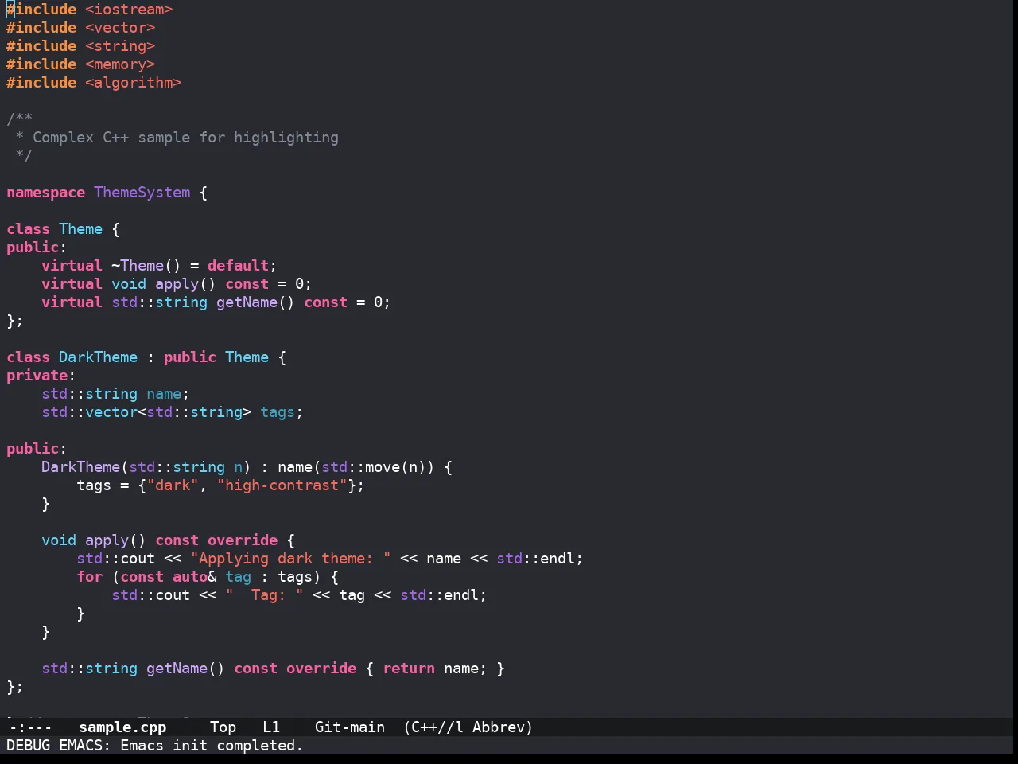Place cursor on '<vector>' include

point(120,28)
